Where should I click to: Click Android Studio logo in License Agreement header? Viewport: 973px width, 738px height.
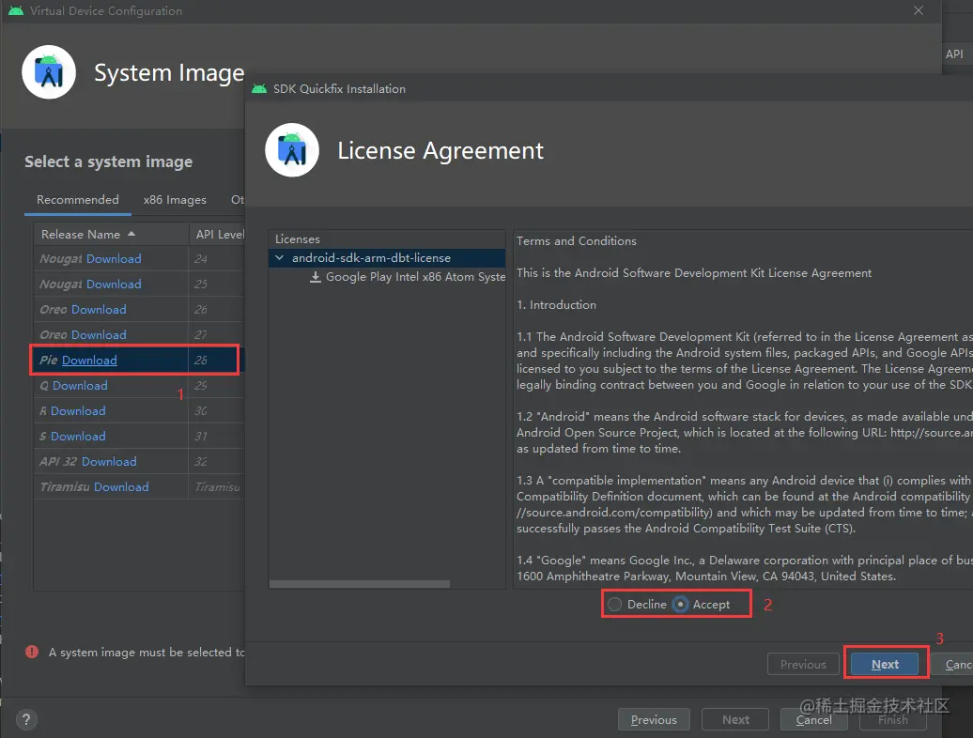(292, 150)
